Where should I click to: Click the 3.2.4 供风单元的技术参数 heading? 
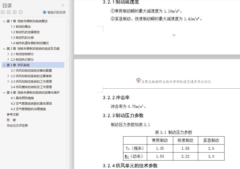130,166
